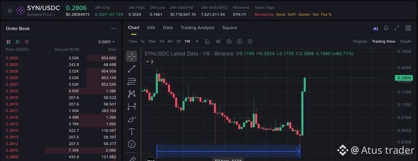Open the layout grid icon
418x161 pixels.
408,28
